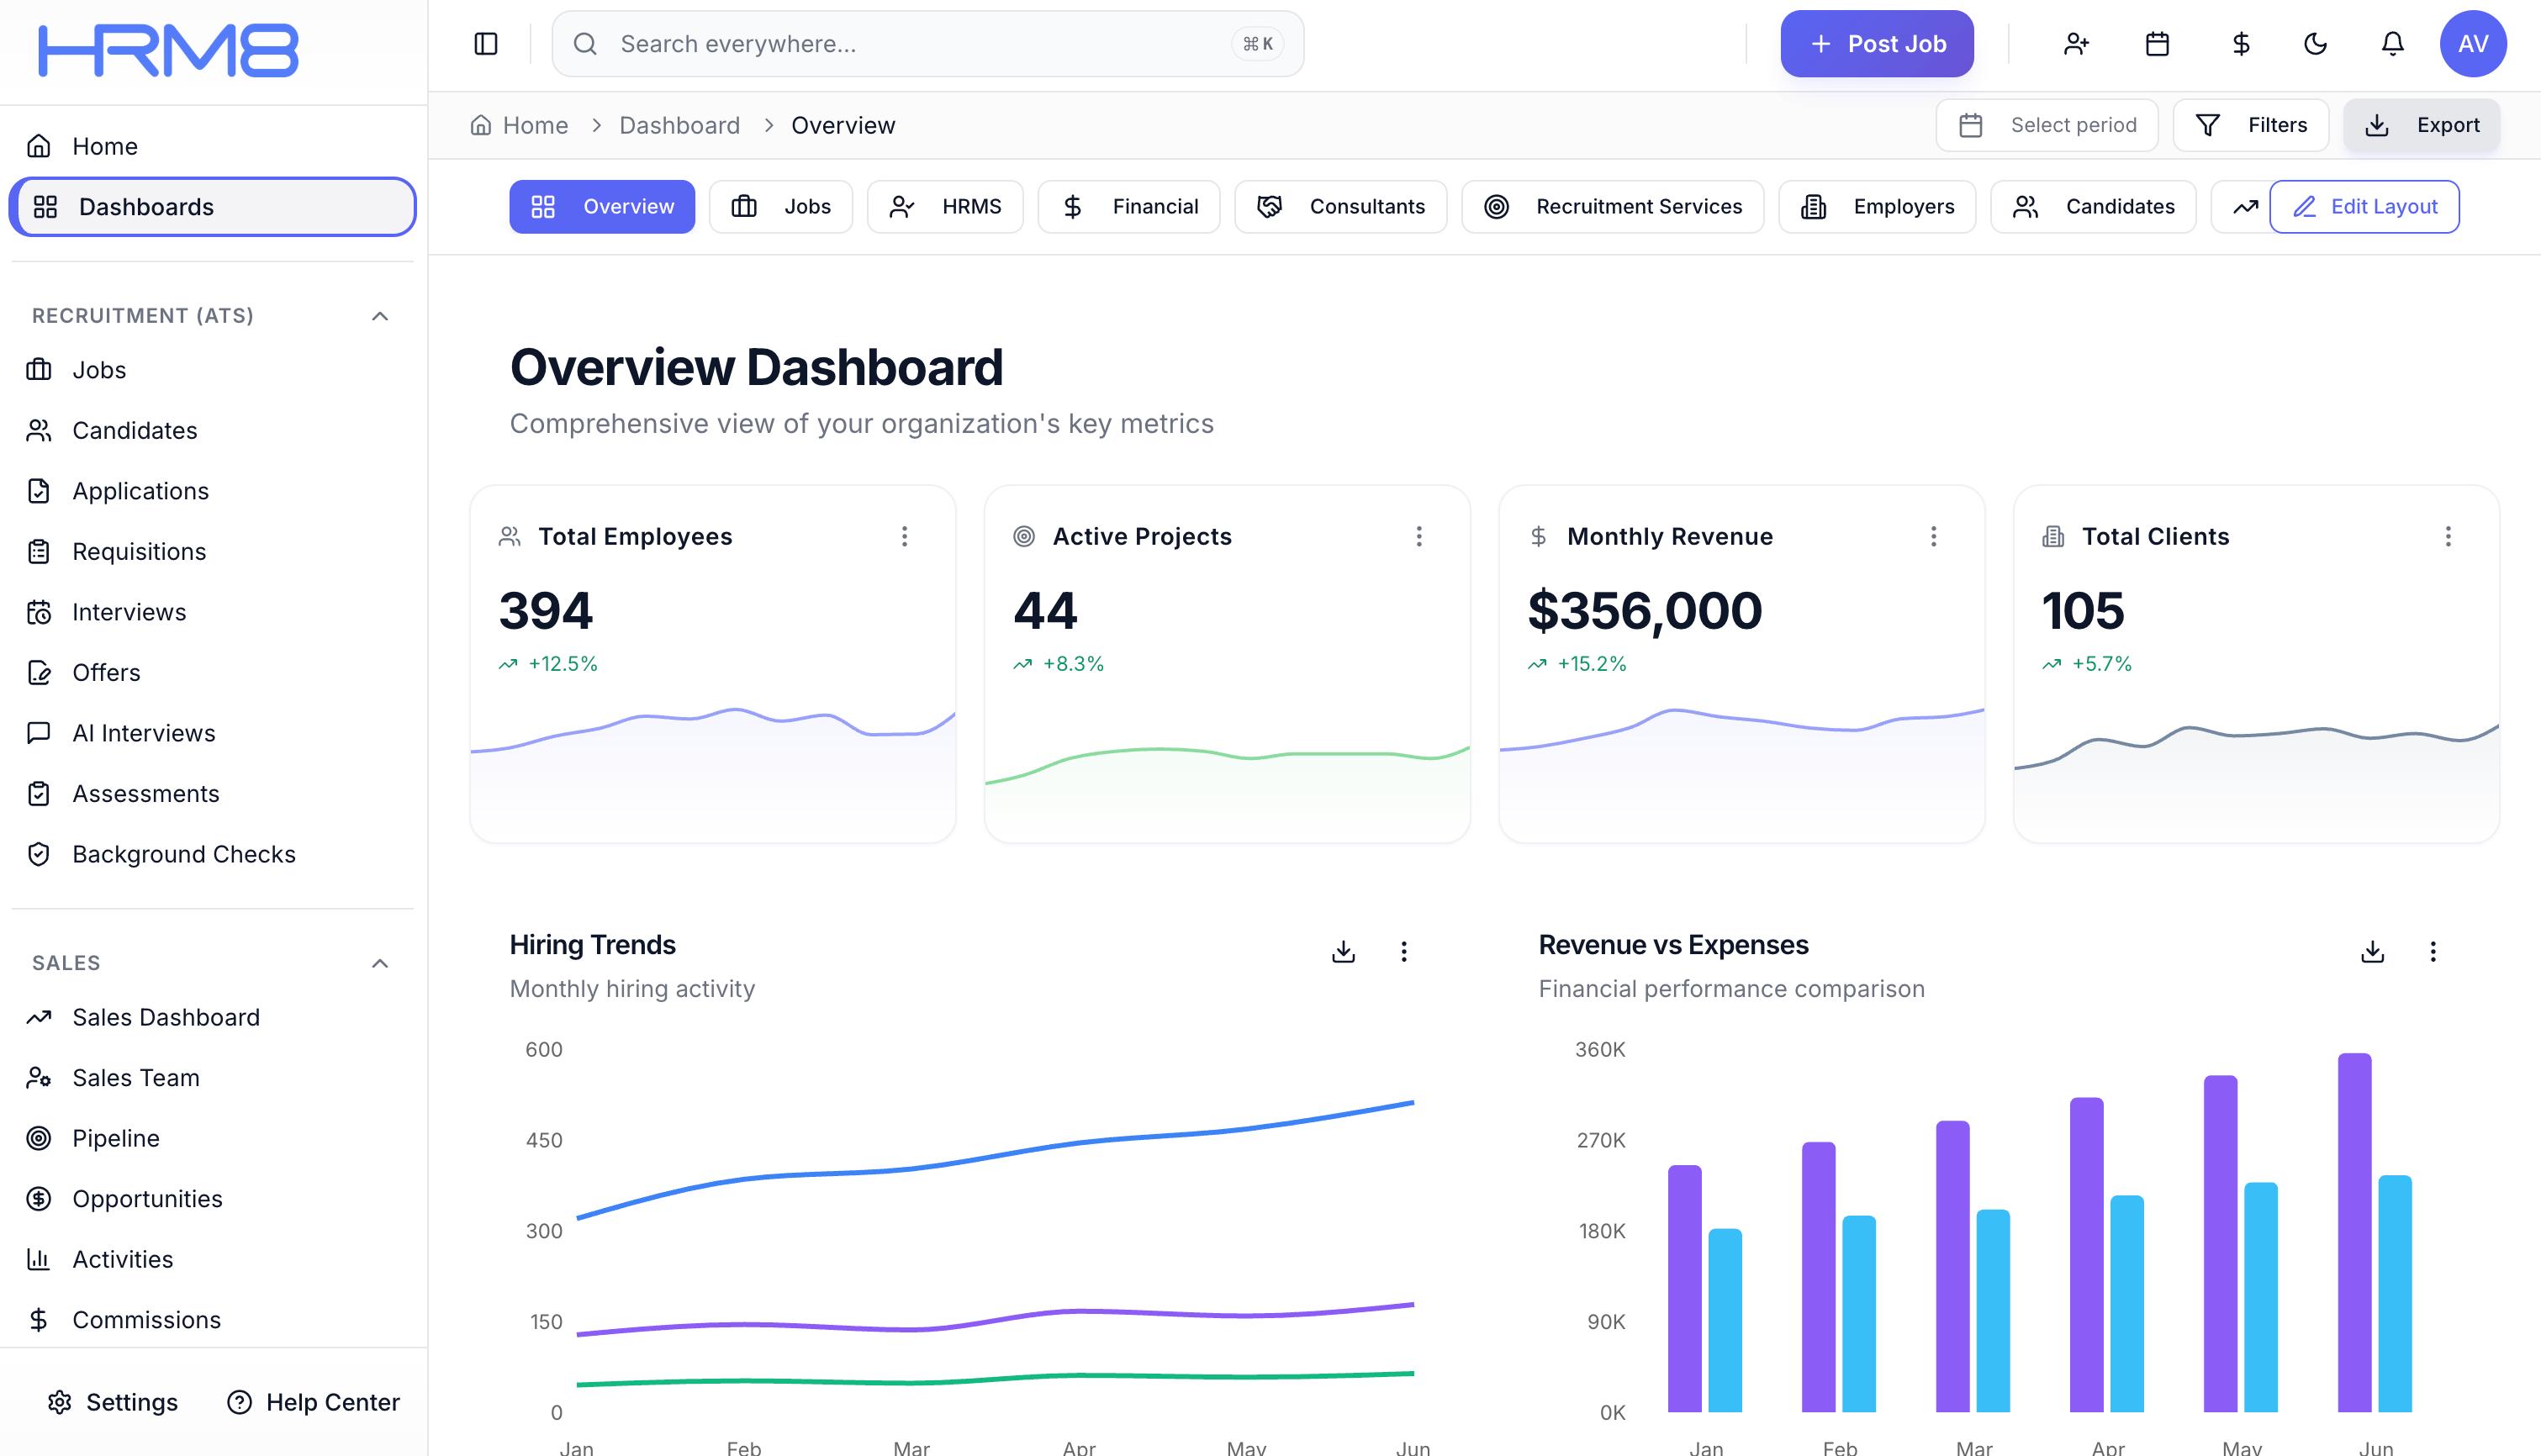Open the Filters button
2541x1456 pixels.
tap(2250, 125)
